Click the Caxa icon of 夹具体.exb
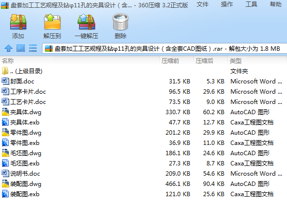The height and width of the screenshot is (204, 287). tap(5, 122)
